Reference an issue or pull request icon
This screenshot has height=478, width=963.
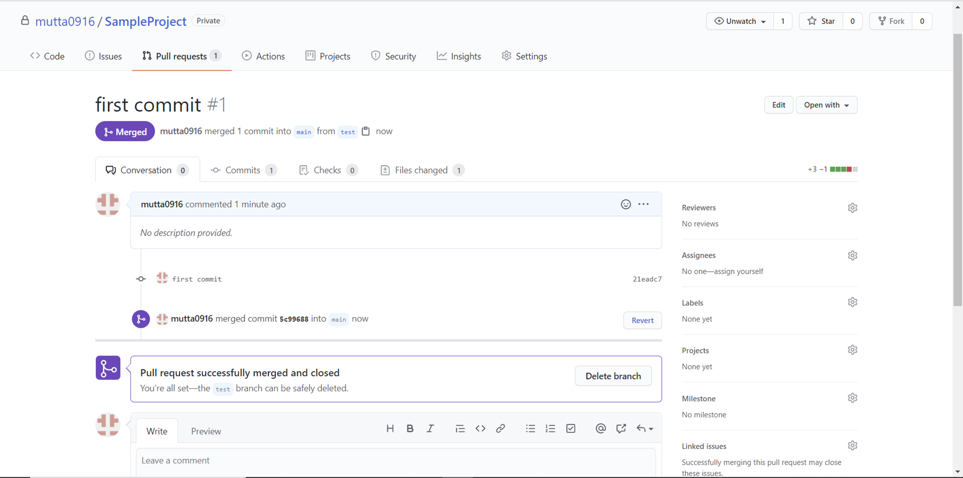tap(621, 428)
